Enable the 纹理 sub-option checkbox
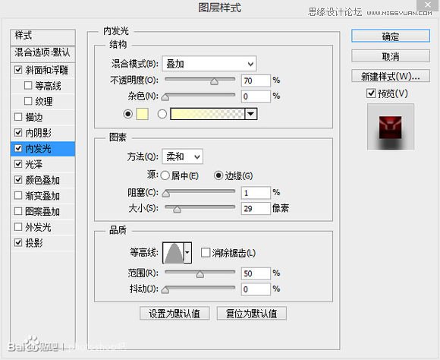440x360 pixels. coord(28,101)
